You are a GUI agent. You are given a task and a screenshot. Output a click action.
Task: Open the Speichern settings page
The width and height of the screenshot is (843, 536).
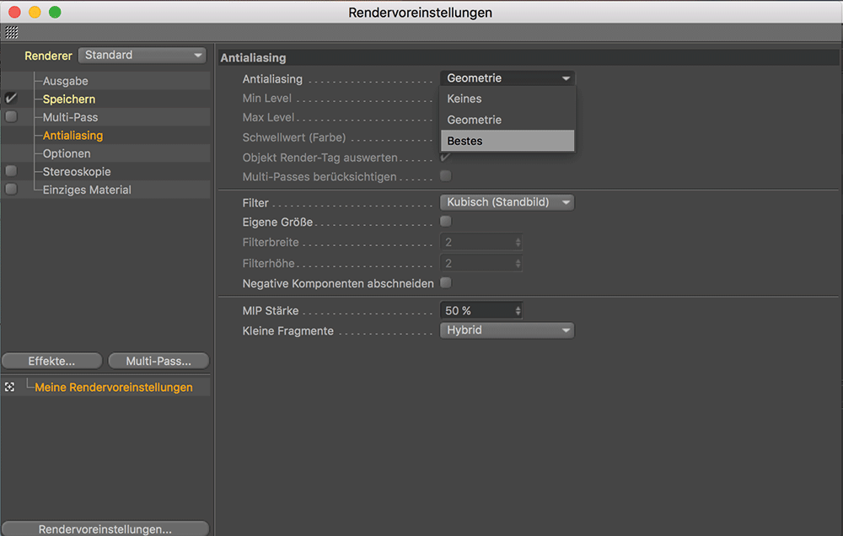(x=69, y=99)
